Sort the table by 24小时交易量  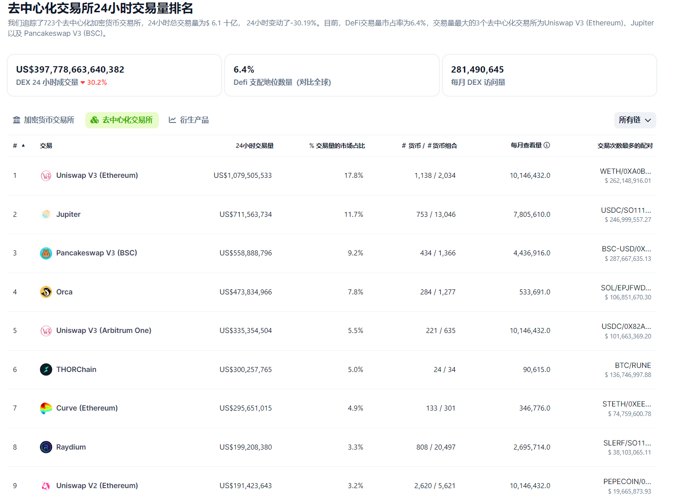pyautogui.click(x=255, y=146)
